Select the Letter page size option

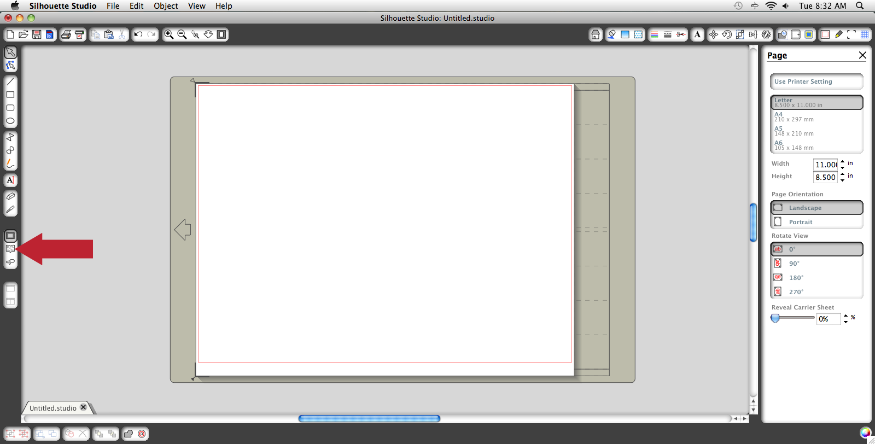coord(816,102)
